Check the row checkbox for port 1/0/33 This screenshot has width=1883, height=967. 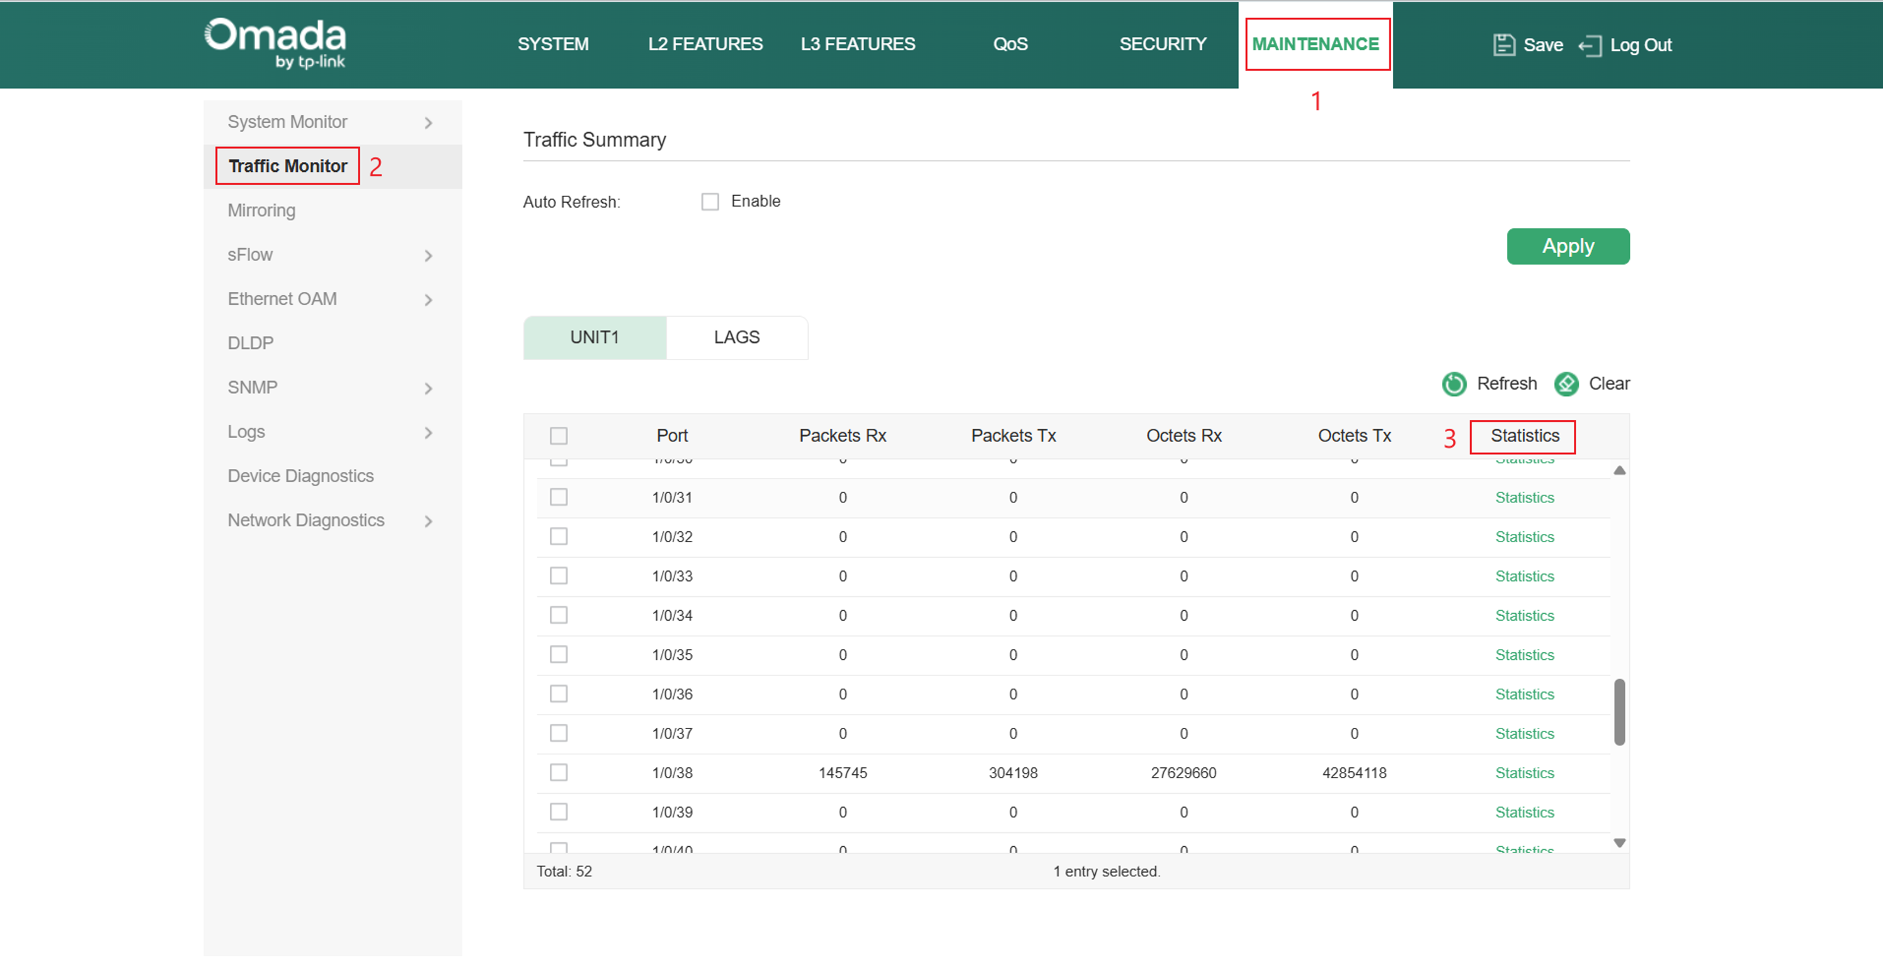tap(559, 576)
